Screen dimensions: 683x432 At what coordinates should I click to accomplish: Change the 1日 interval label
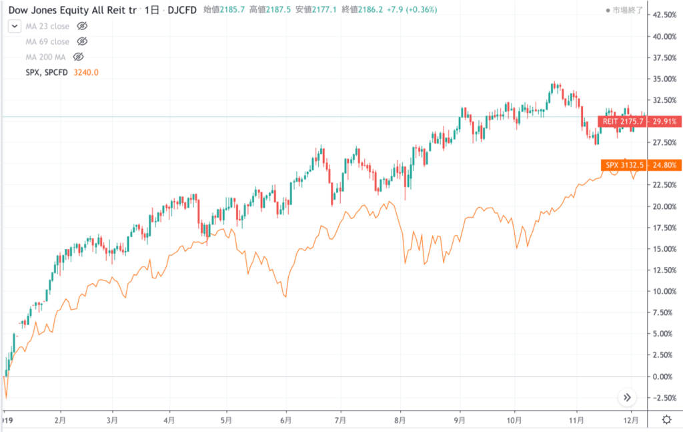click(152, 10)
